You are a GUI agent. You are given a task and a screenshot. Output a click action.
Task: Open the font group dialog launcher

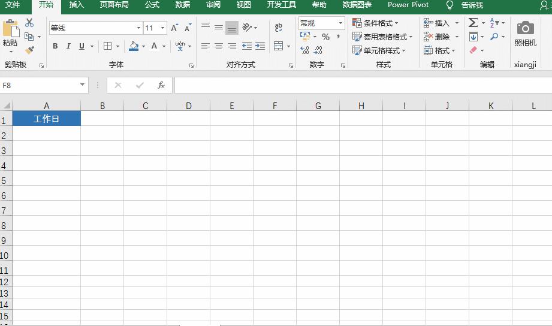[x=191, y=65]
